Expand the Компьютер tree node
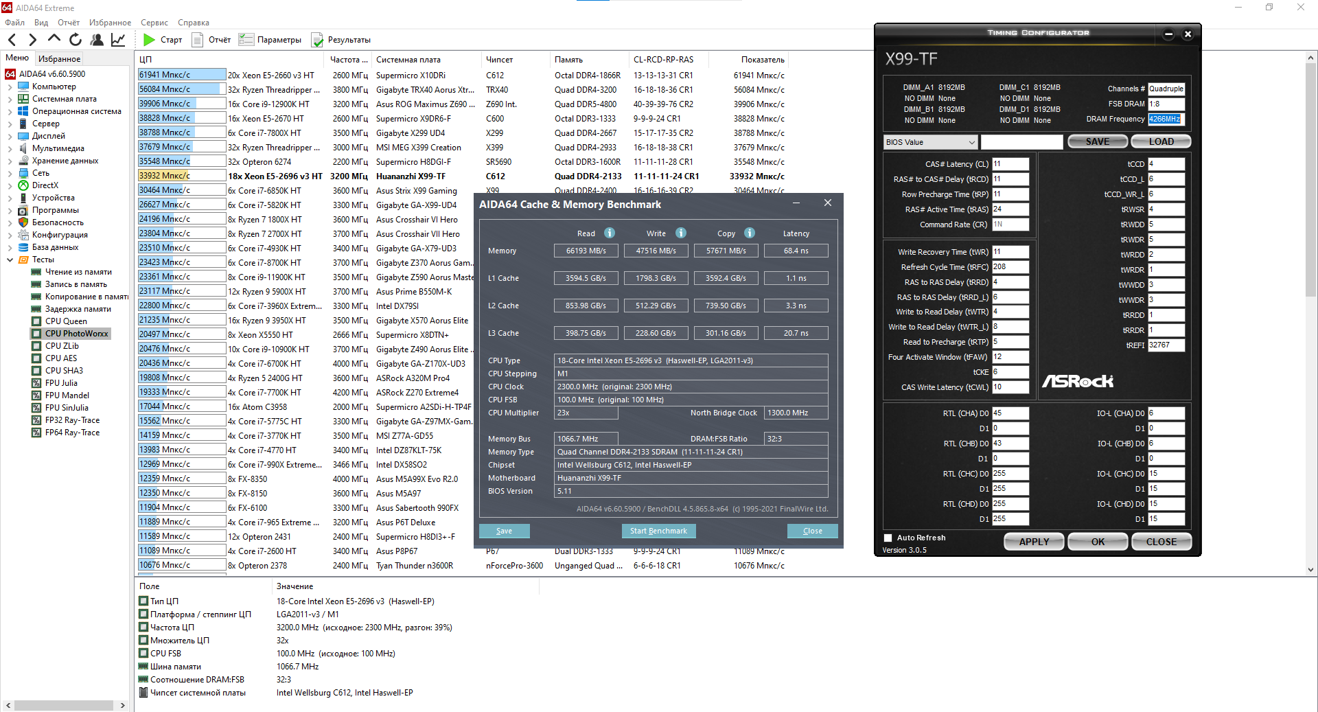Viewport: 1318px width, 712px height. 10,87
